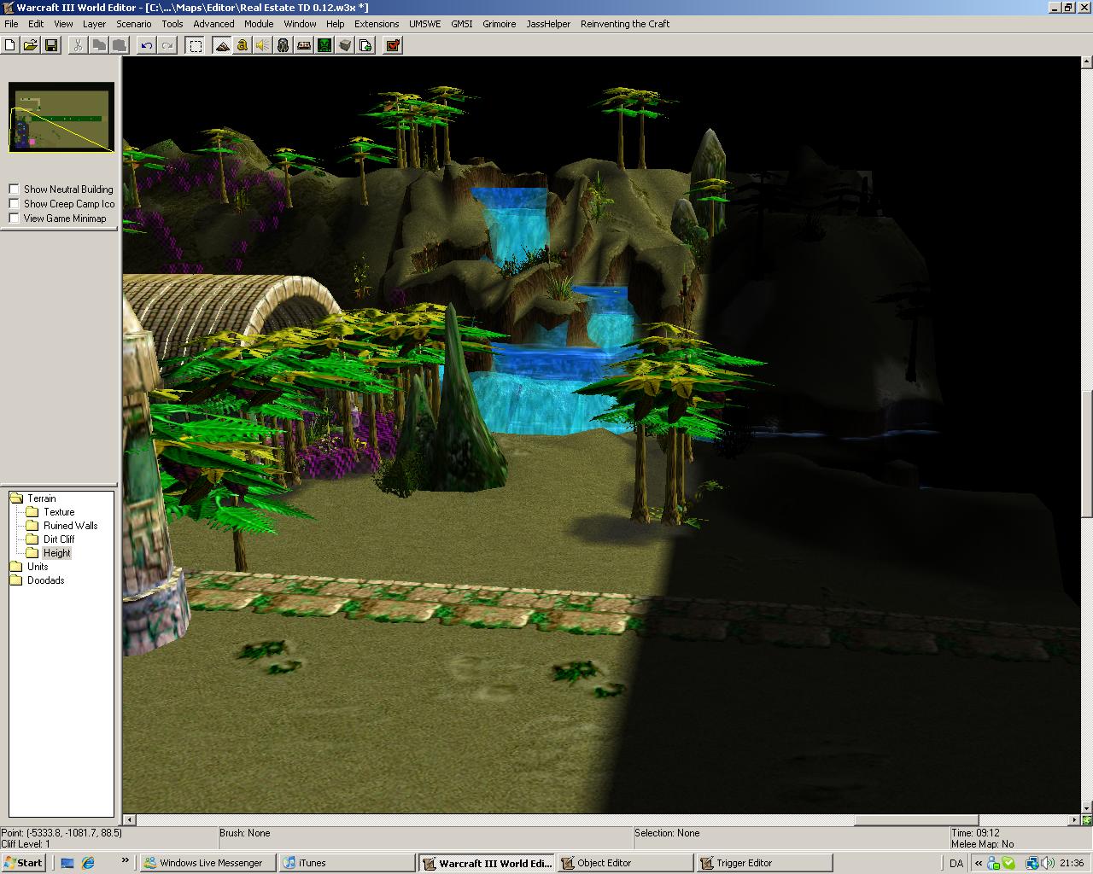Open Trigger Editor via letter 'a' icon
Image resolution: width=1093 pixels, height=874 pixels.
[x=243, y=45]
